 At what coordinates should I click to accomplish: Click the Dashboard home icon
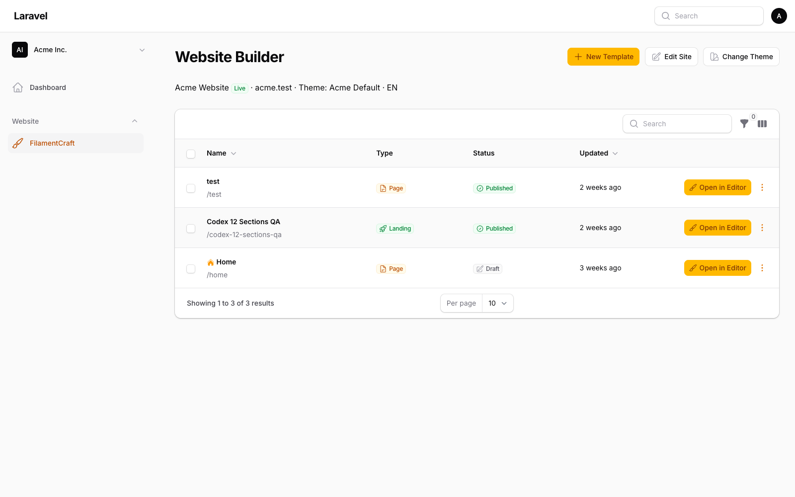(18, 87)
